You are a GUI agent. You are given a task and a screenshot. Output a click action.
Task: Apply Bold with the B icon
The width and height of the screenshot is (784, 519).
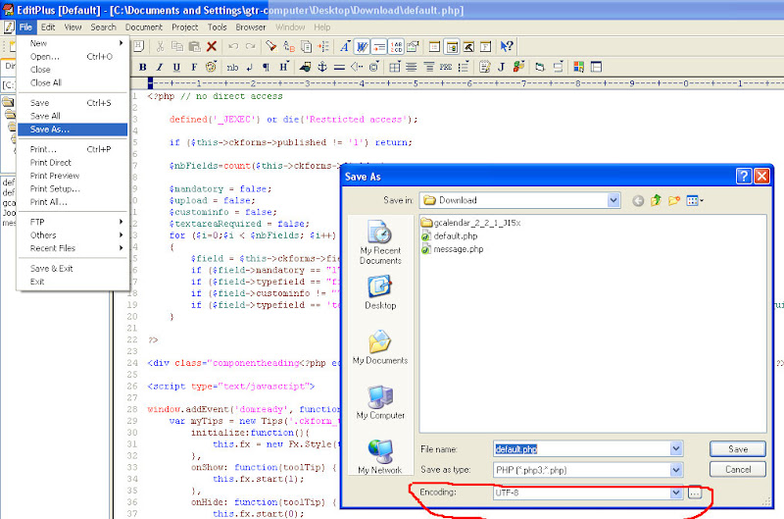(143, 67)
